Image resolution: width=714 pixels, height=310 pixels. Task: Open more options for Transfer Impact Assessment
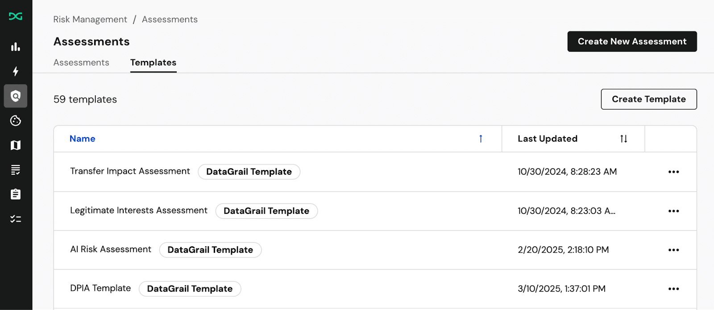point(673,172)
